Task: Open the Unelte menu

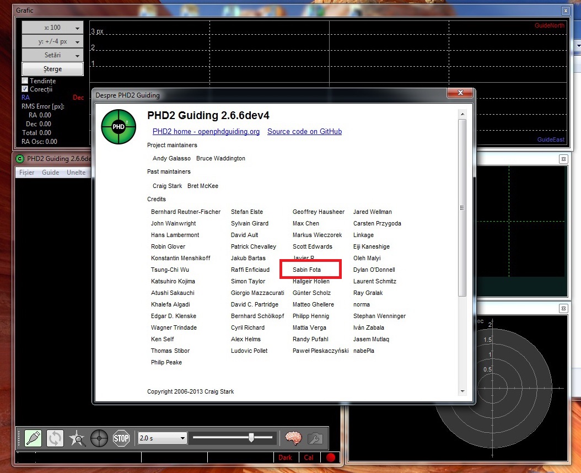Action: pyautogui.click(x=76, y=173)
